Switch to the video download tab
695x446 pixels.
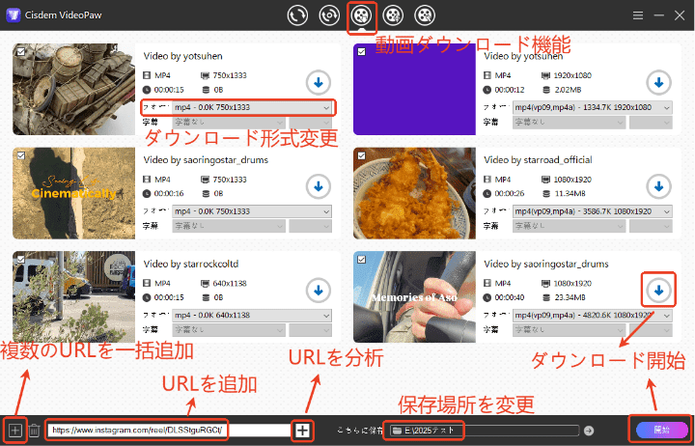click(x=361, y=15)
